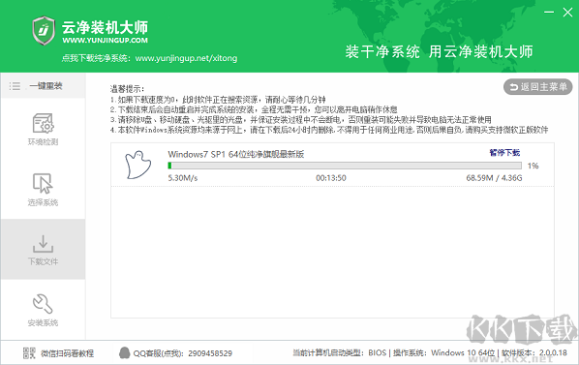Screen dimensions: 579x365
Task: Click the 一键重装 tab label
Action: (x=46, y=86)
